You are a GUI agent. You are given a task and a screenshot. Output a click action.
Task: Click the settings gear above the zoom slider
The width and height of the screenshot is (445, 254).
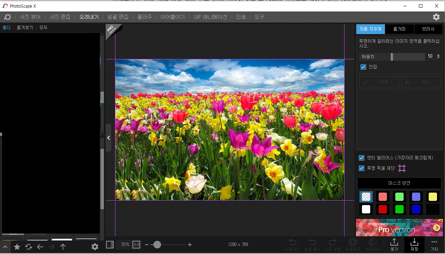[x=95, y=246]
